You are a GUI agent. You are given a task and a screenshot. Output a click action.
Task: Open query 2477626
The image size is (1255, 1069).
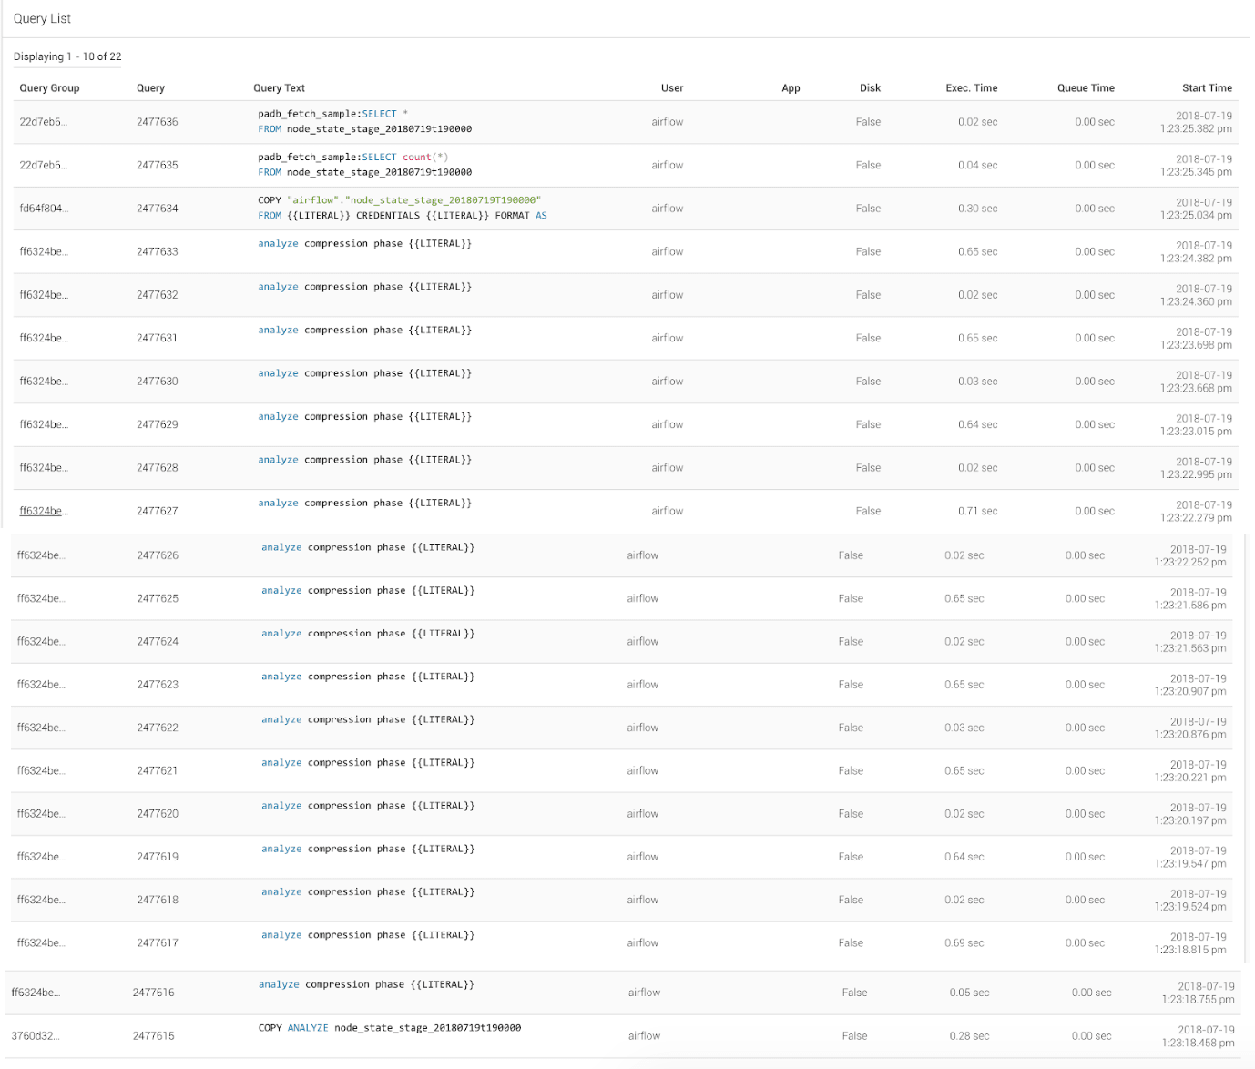click(158, 555)
